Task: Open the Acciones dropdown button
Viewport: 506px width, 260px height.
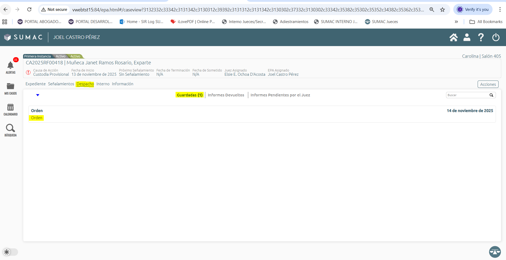Action: click(x=488, y=84)
